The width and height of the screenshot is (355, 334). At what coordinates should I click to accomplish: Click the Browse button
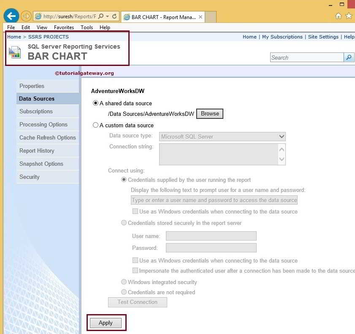(210, 114)
